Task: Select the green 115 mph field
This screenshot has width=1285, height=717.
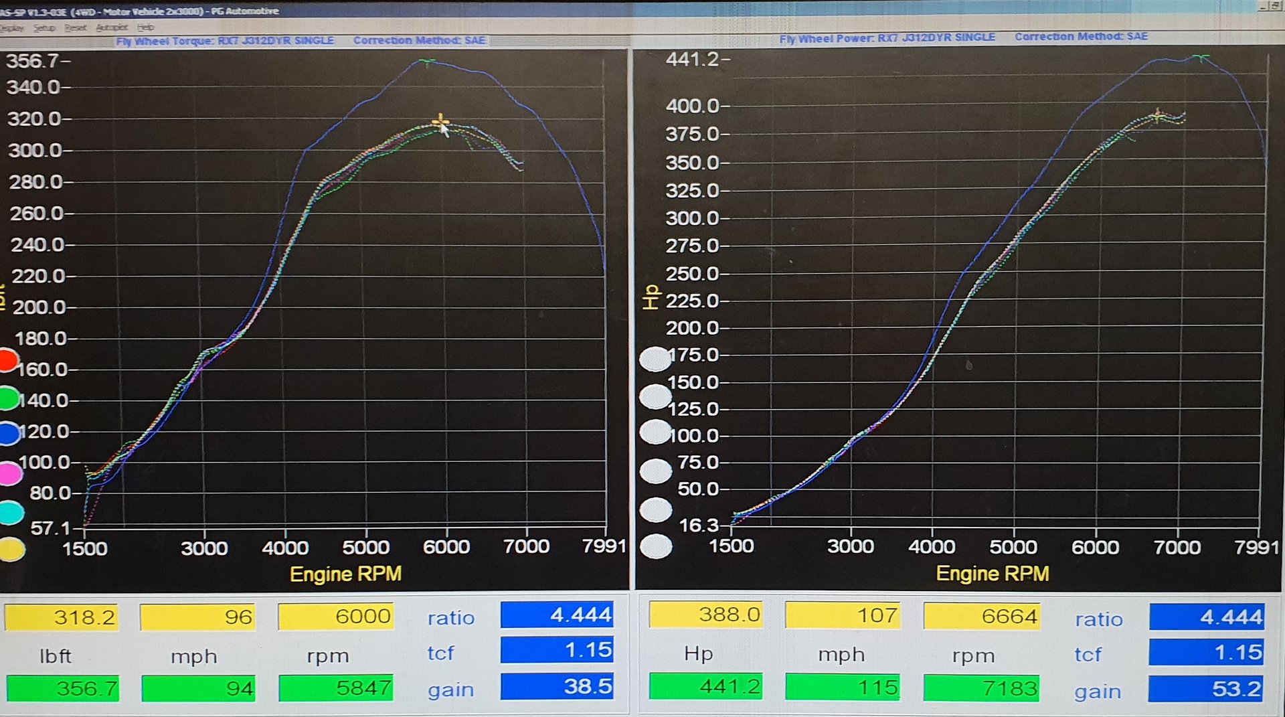Action: point(843,688)
